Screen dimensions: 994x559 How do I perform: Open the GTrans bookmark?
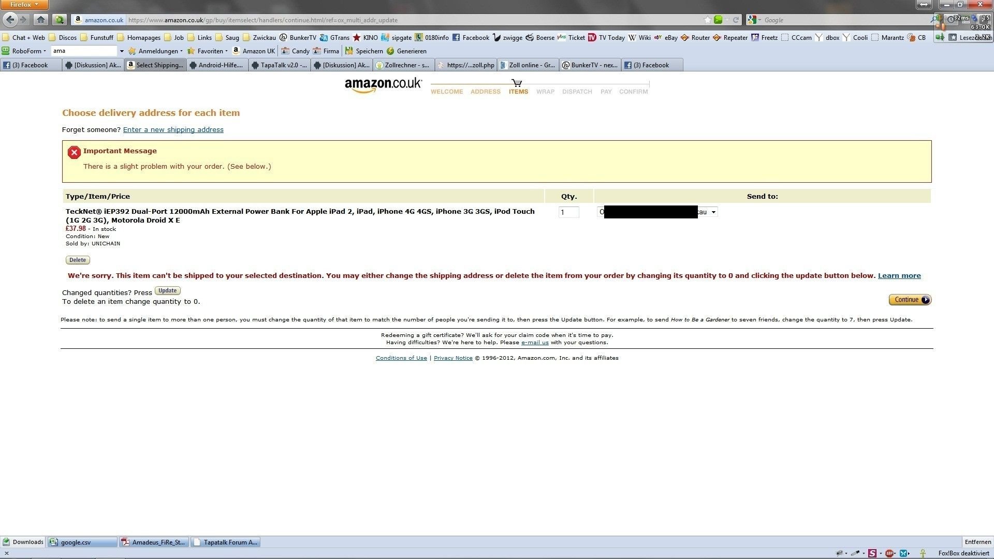click(x=334, y=37)
